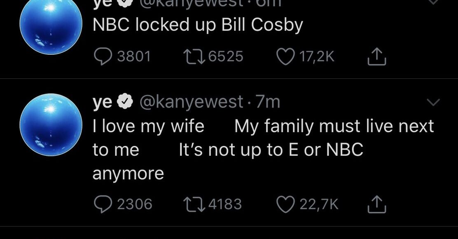Click the 7m timestamp
The width and height of the screenshot is (458, 239).
coord(268,102)
